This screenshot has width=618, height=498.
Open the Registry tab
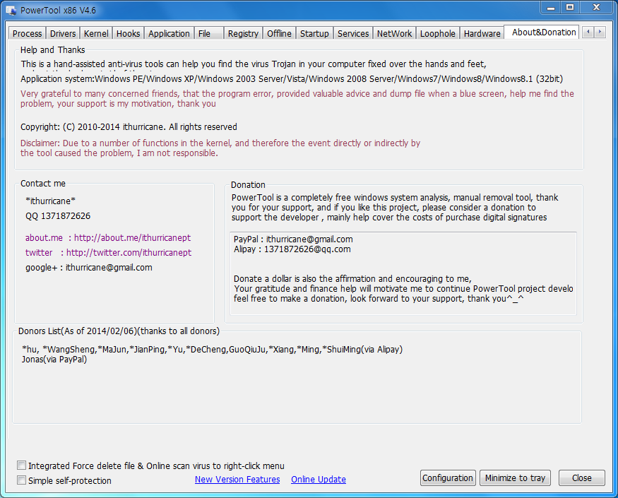(x=243, y=33)
